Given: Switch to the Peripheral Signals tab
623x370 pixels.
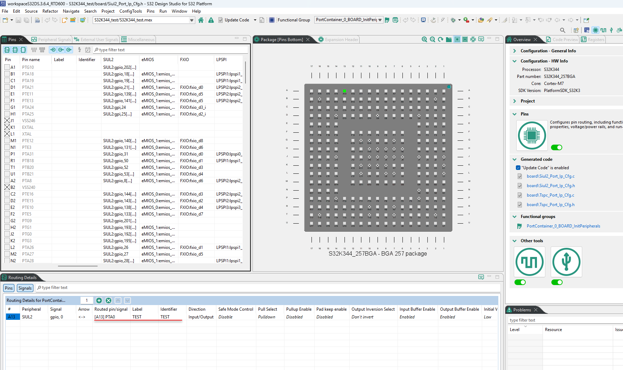Looking at the screenshot, I should pos(51,40).
